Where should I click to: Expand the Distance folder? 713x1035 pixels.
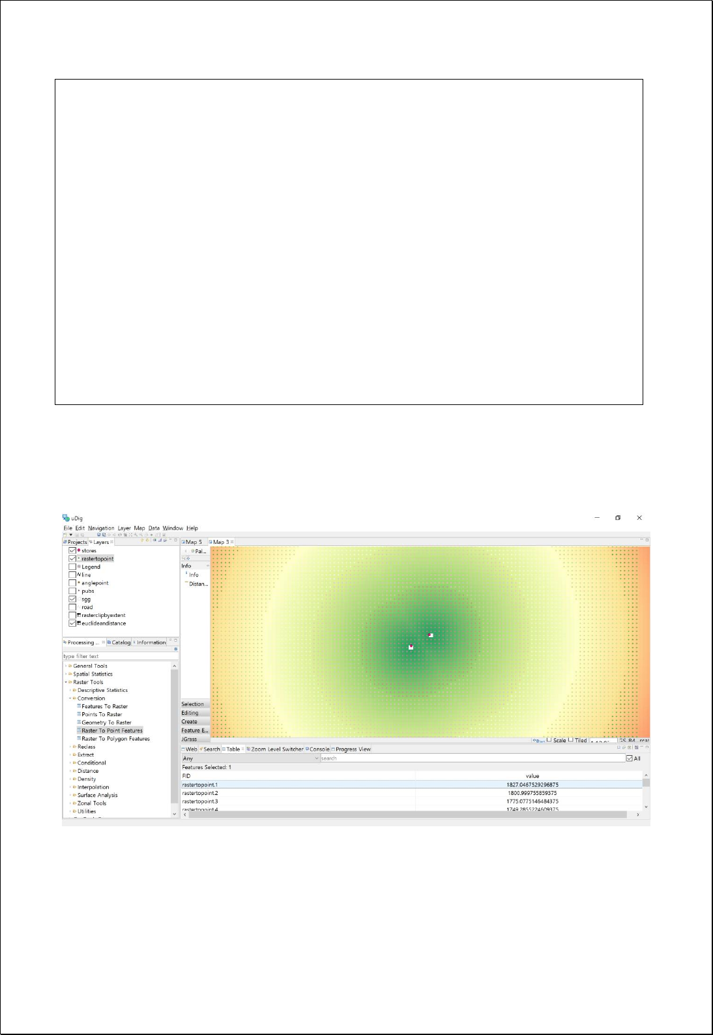[70, 771]
